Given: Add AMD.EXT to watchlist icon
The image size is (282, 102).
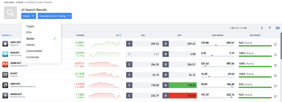Looking at the screenshot, I should pos(276,86).
